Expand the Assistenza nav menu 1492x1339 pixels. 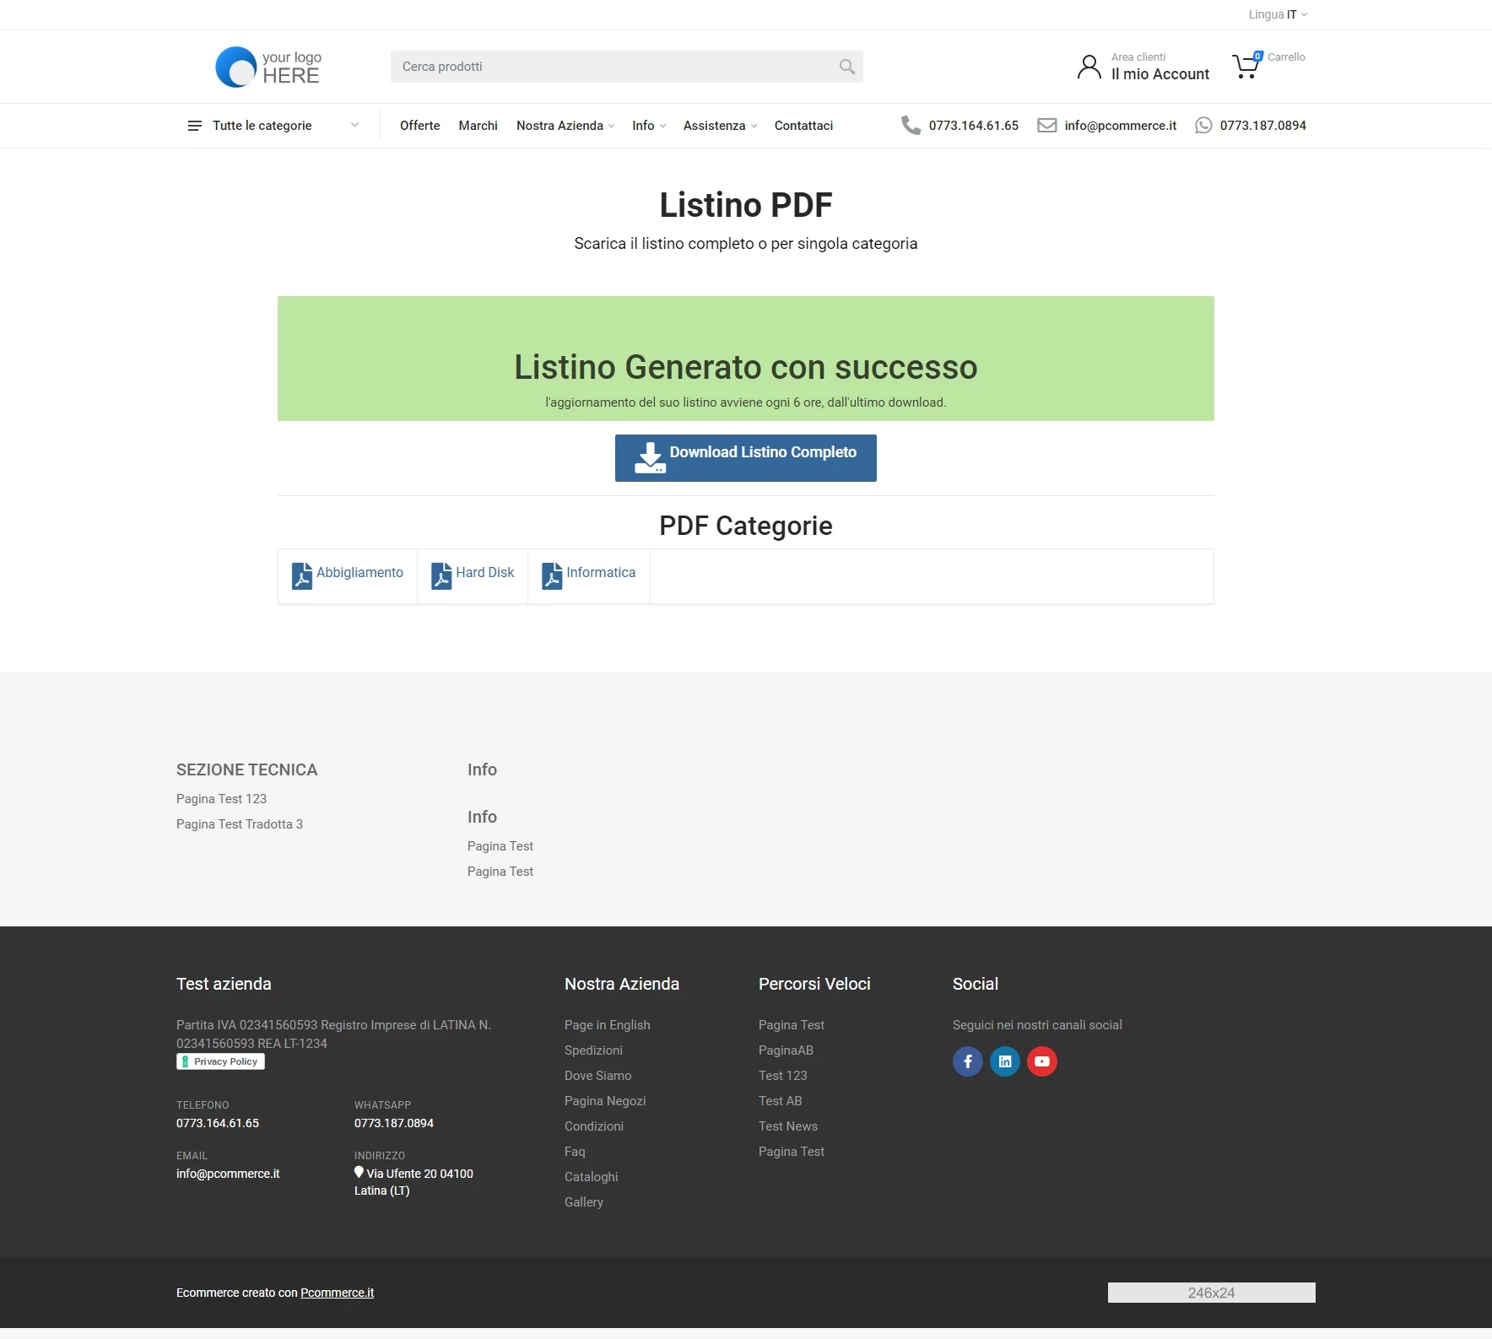point(720,126)
